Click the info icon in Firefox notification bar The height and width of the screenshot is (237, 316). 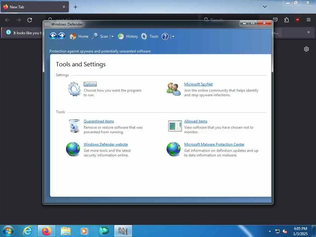[x=8, y=32]
